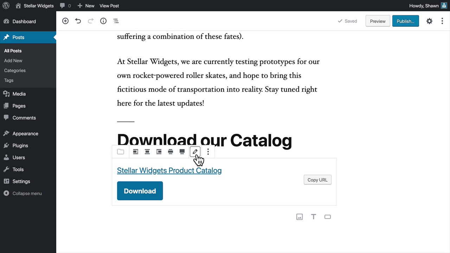Click the Copy URL button
The image size is (450, 253).
coord(317,180)
